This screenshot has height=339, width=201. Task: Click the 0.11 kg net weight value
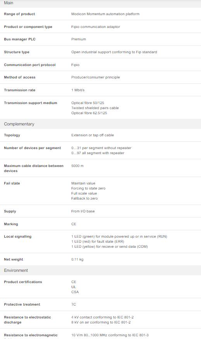click(x=77, y=259)
